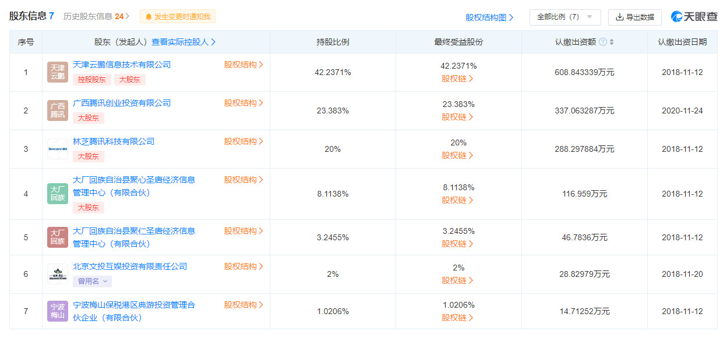727x342 pixels.
Task: Click the Tencent logo for 林芝腾讯科技
Action: pyautogui.click(x=58, y=149)
